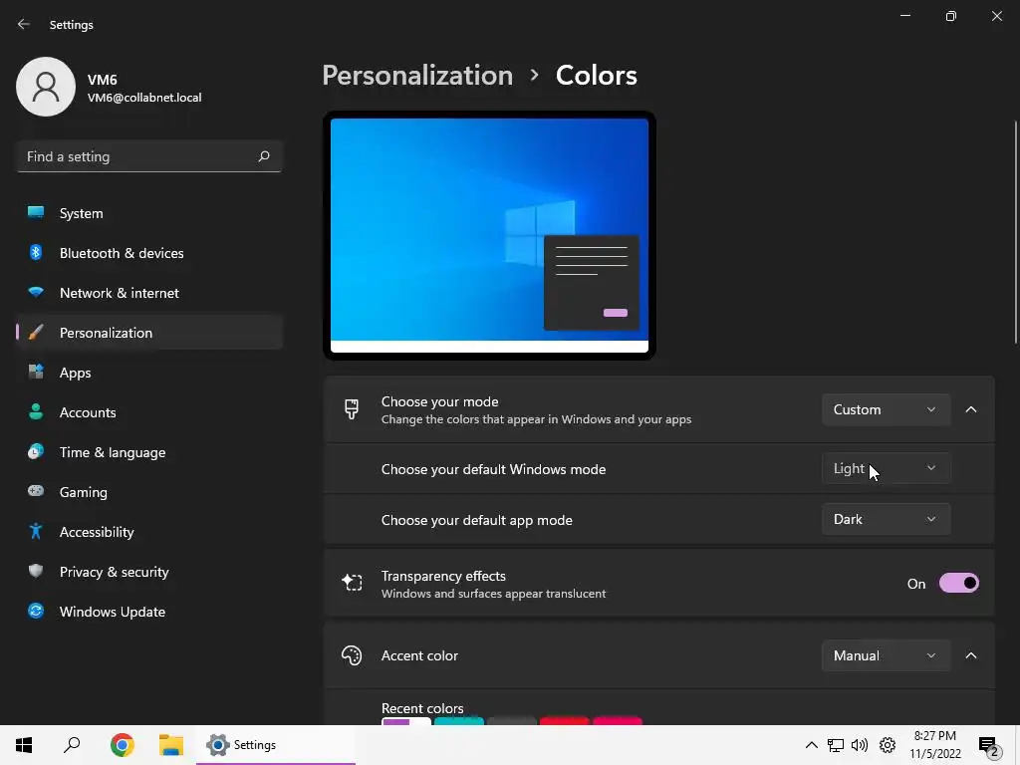Click the brush icon beside Choose your mode
This screenshot has width=1020, height=765.
coord(352,409)
